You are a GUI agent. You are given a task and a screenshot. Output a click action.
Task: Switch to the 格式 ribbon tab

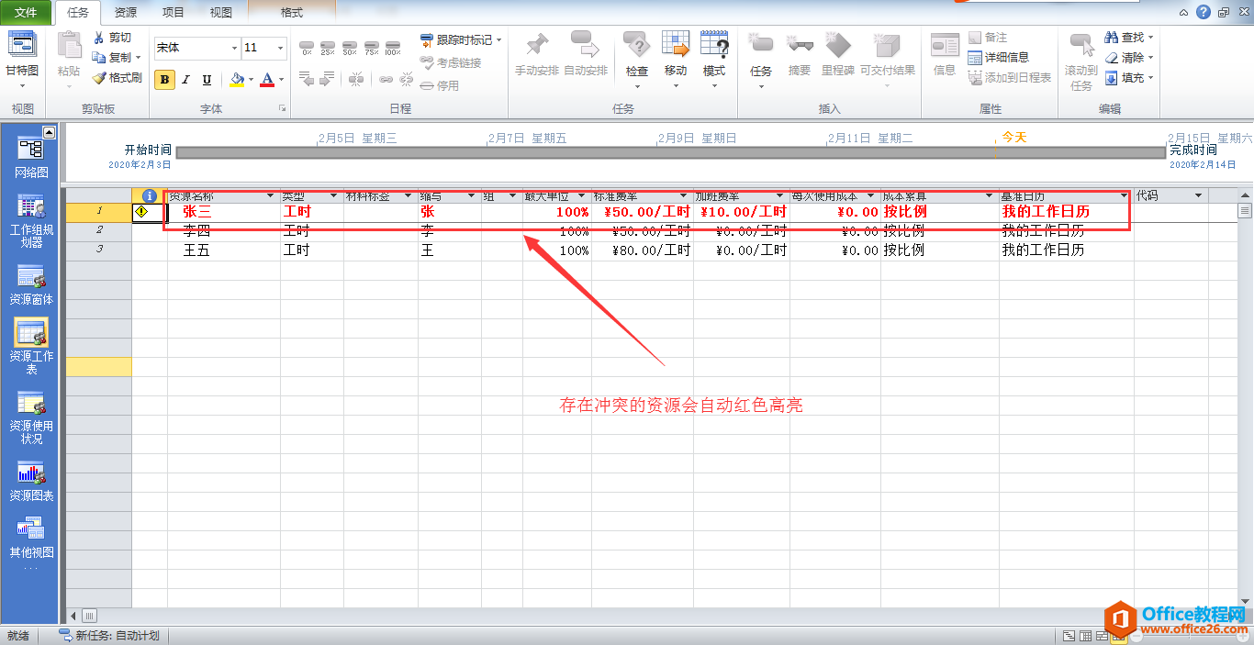(292, 13)
